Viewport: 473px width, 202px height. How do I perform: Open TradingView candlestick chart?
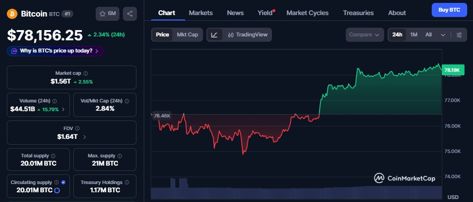248,34
